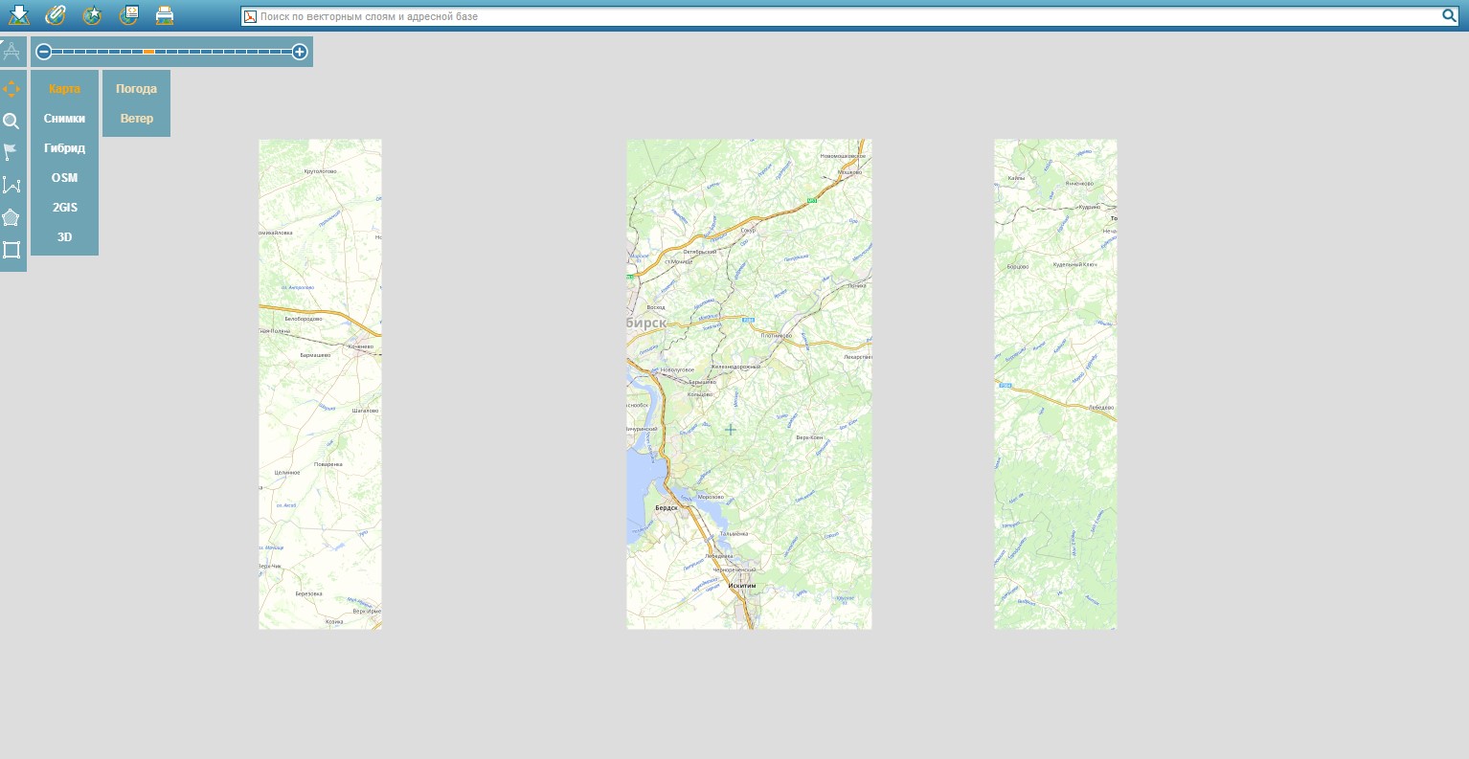Toggle the Ветер wind overlay
The height and width of the screenshot is (759, 1469).
point(136,119)
